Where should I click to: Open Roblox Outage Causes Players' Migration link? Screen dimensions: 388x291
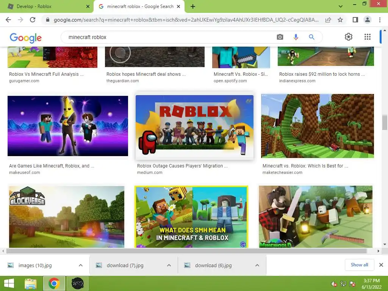click(182, 166)
